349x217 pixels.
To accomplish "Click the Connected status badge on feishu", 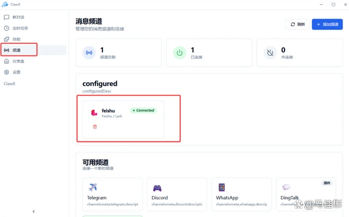I will (x=143, y=110).
